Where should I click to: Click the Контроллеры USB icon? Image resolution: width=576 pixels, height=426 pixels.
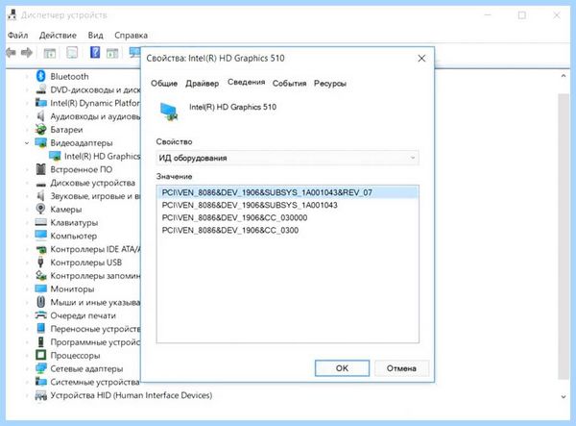click(x=40, y=263)
